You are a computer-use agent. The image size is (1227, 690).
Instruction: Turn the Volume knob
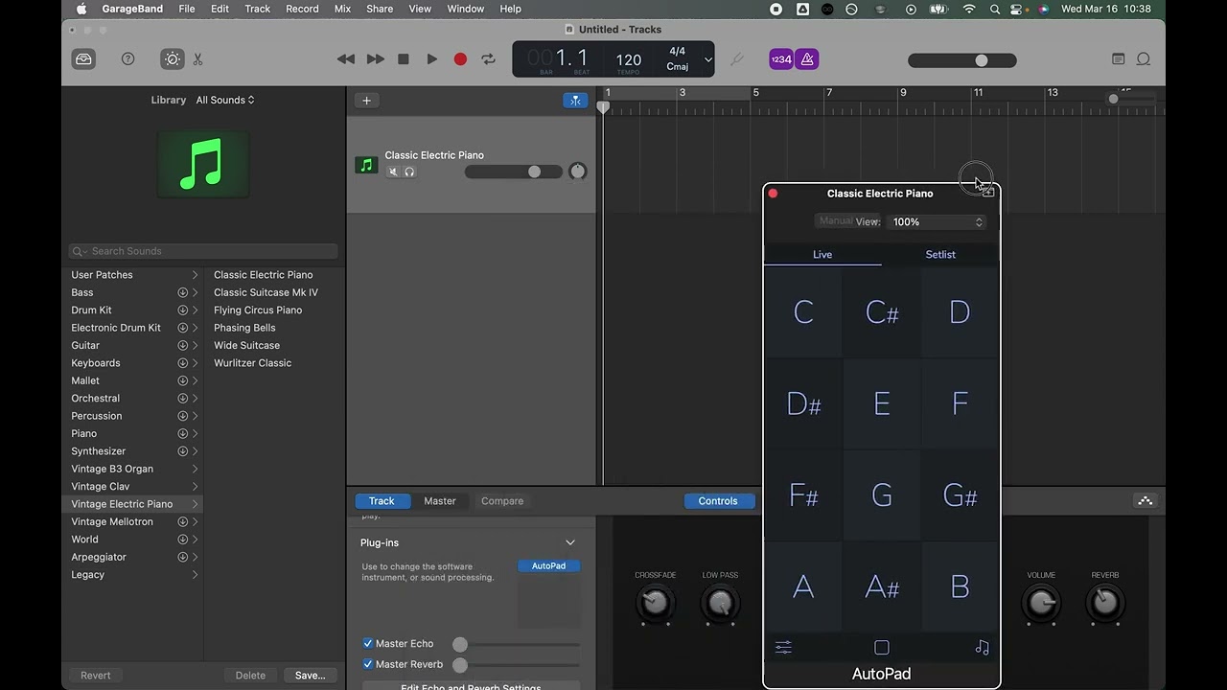(1041, 603)
